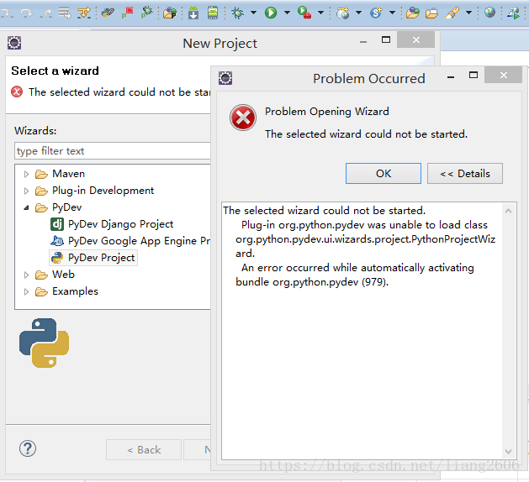Screen dimensions: 529x482
Task: Click the Step Return debug icon
Action: (x=45, y=13)
